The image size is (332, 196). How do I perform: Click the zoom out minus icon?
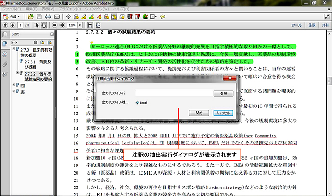[x=55, y=25]
